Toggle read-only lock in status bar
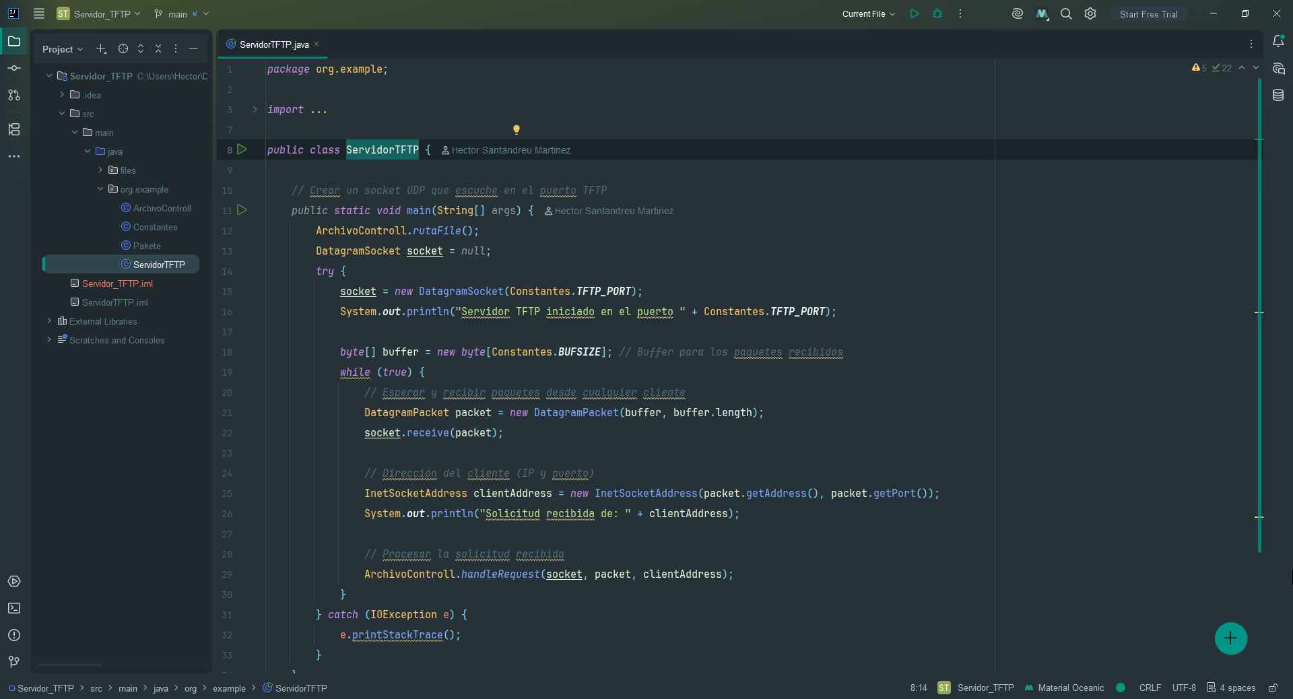 (1273, 688)
